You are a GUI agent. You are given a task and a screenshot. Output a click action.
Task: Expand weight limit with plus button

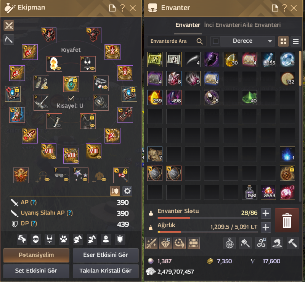(266, 227)
